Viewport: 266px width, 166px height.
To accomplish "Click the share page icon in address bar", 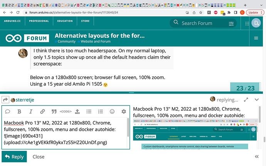I will [194, 12].
